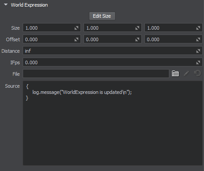Click the third Size value field
The height and width of the screenshot is (171, 204).
(173, 27)
